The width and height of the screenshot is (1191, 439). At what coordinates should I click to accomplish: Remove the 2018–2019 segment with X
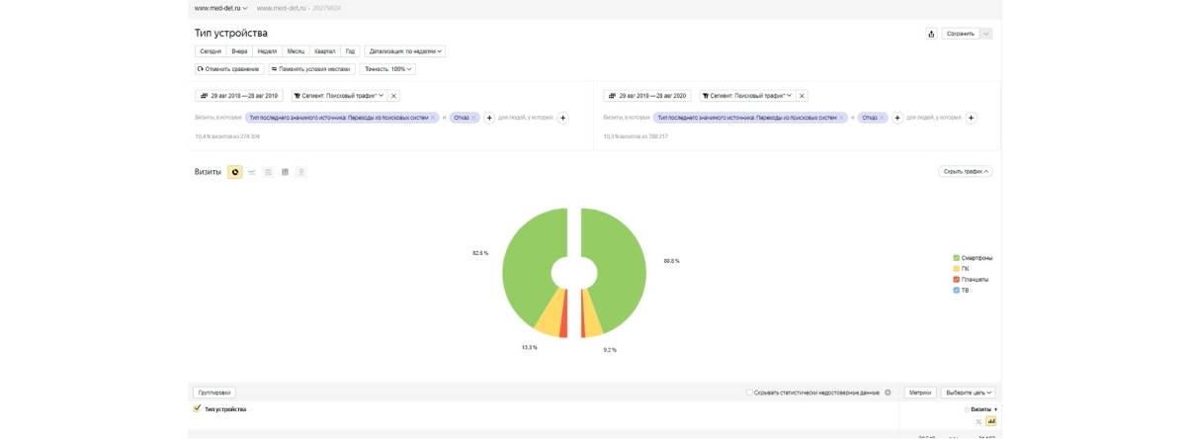pyautogui.click(x=394, y=96)
